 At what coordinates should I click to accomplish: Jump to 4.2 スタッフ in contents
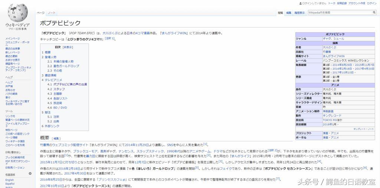tap(56, 89)
